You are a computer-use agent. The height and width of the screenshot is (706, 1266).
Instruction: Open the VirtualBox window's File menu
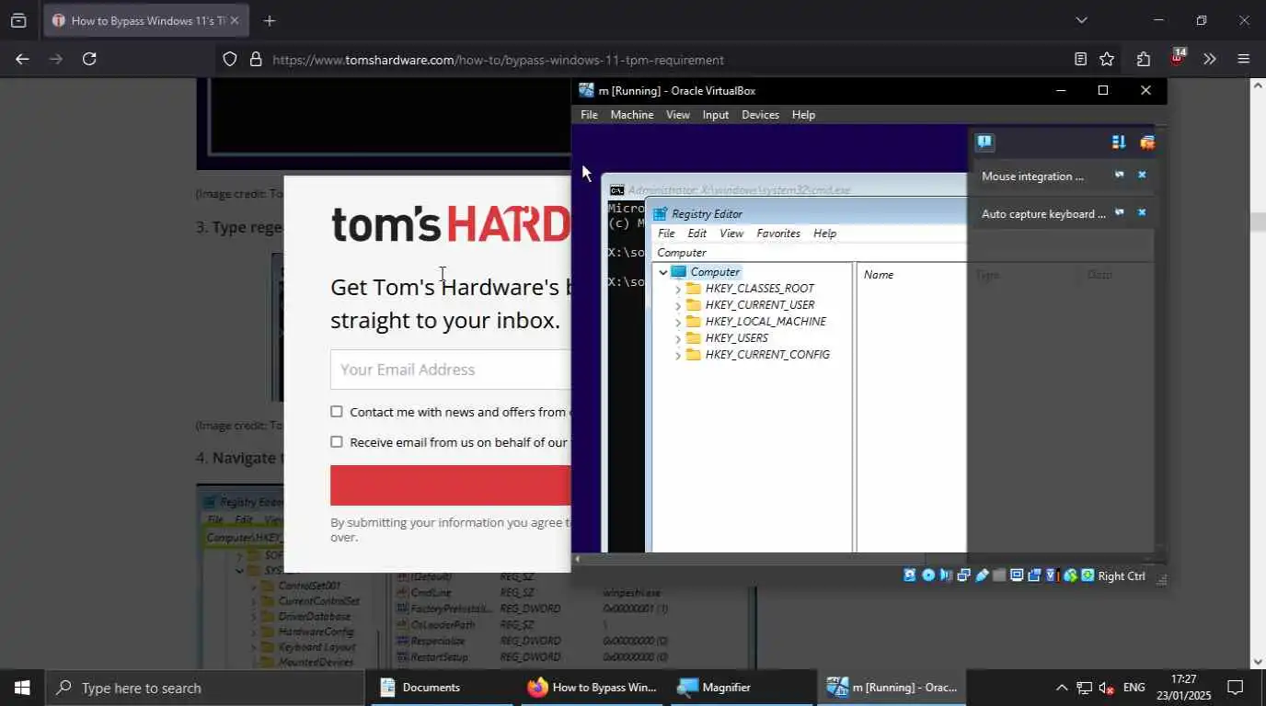click(x=589, y=115)
